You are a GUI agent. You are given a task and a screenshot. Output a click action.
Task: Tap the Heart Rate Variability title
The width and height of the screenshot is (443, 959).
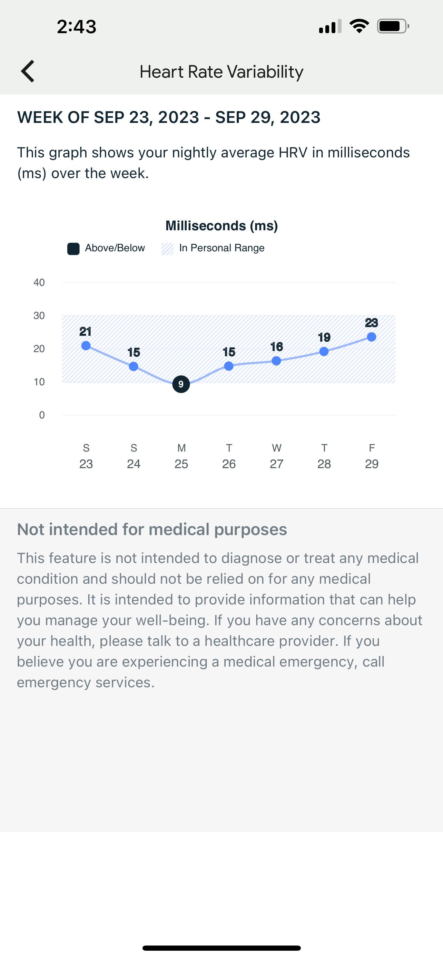pos(221,72)
